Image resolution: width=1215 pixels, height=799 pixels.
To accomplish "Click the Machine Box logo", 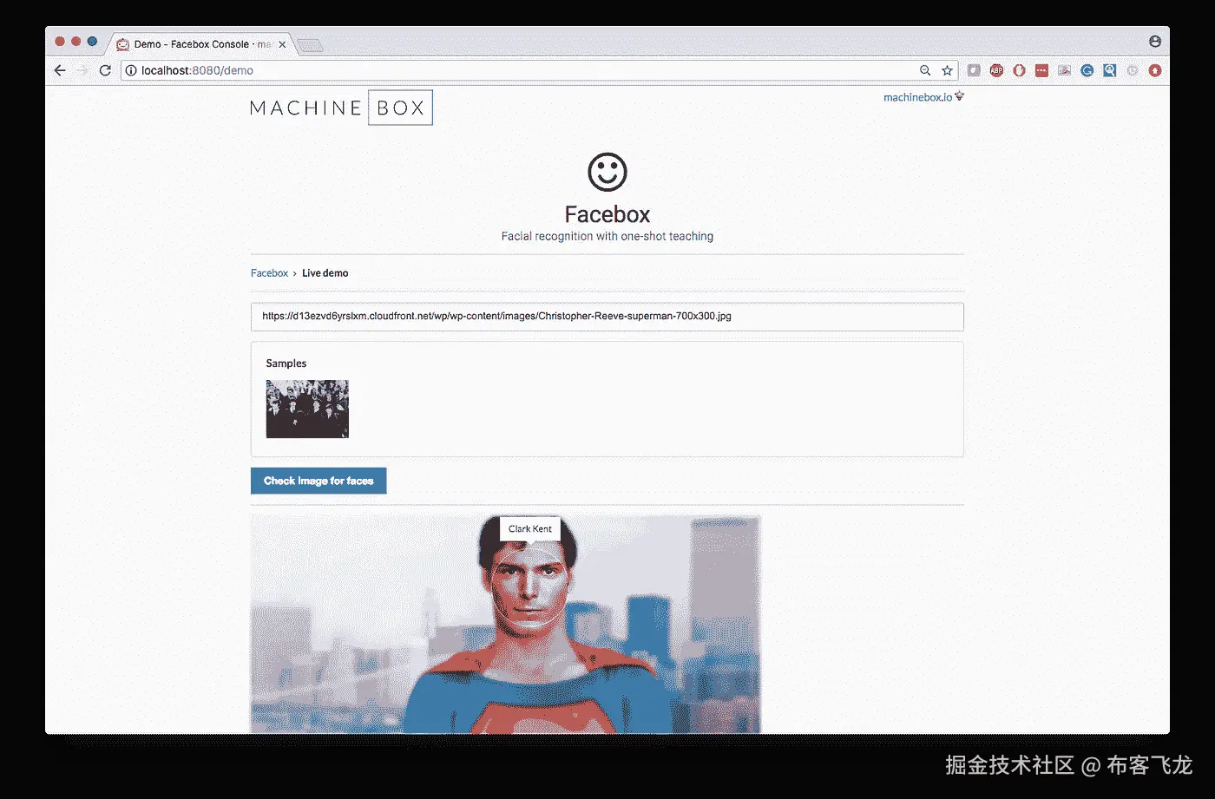I will (x=341, y=108).
